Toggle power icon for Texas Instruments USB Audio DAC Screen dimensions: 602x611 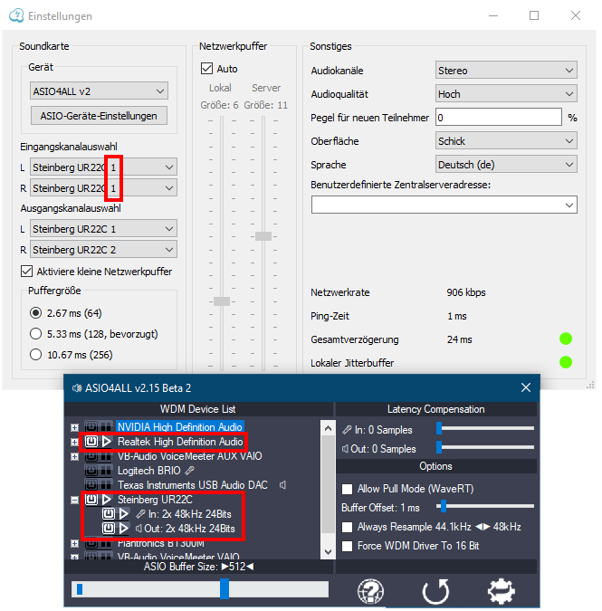point(91,485)
